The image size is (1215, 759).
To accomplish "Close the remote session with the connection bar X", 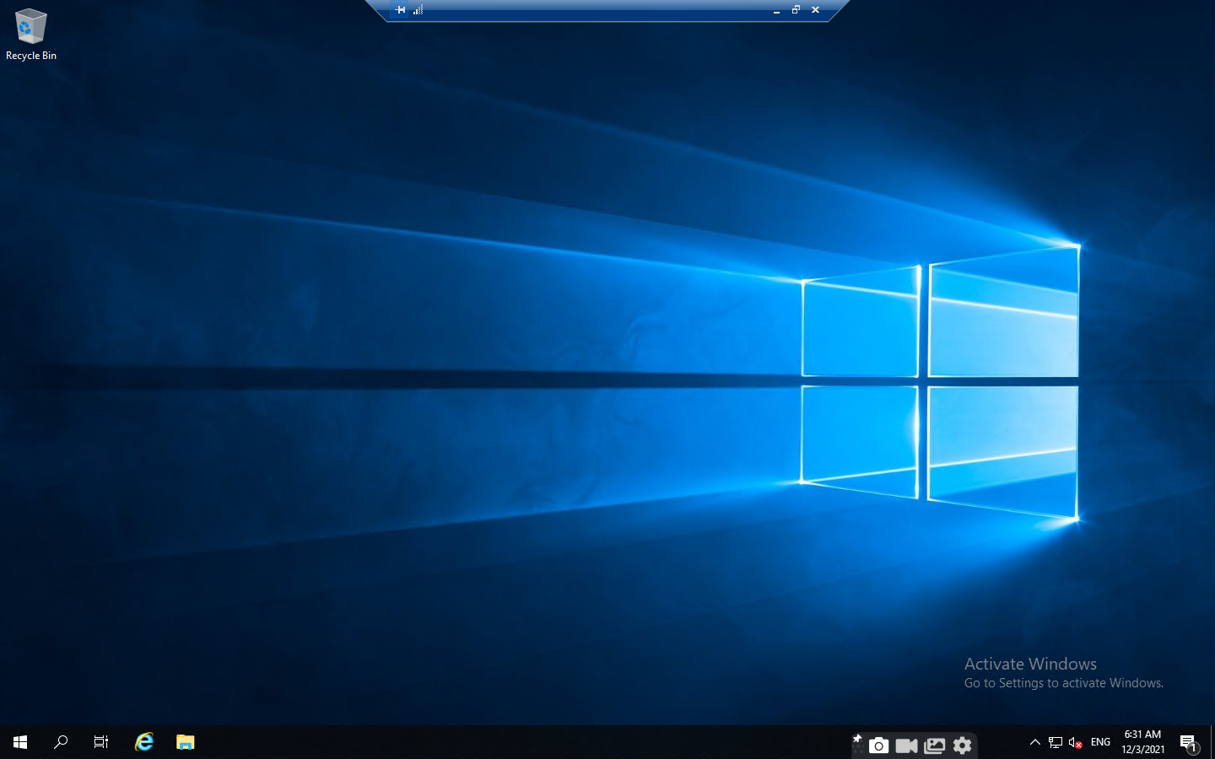I will coord(815,10).
